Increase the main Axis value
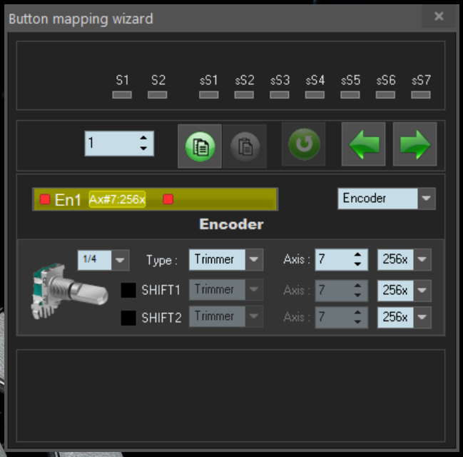The image size is (463, 457). pos(357,255)
